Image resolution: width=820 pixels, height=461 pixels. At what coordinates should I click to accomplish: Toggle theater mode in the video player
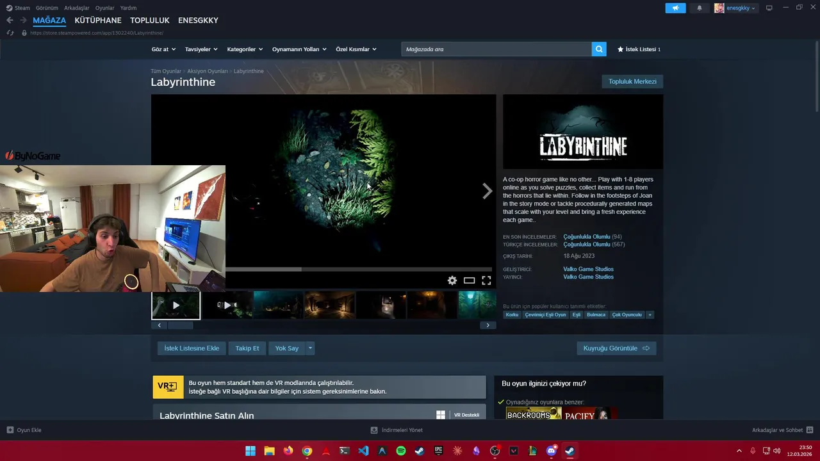click(469, 280)
